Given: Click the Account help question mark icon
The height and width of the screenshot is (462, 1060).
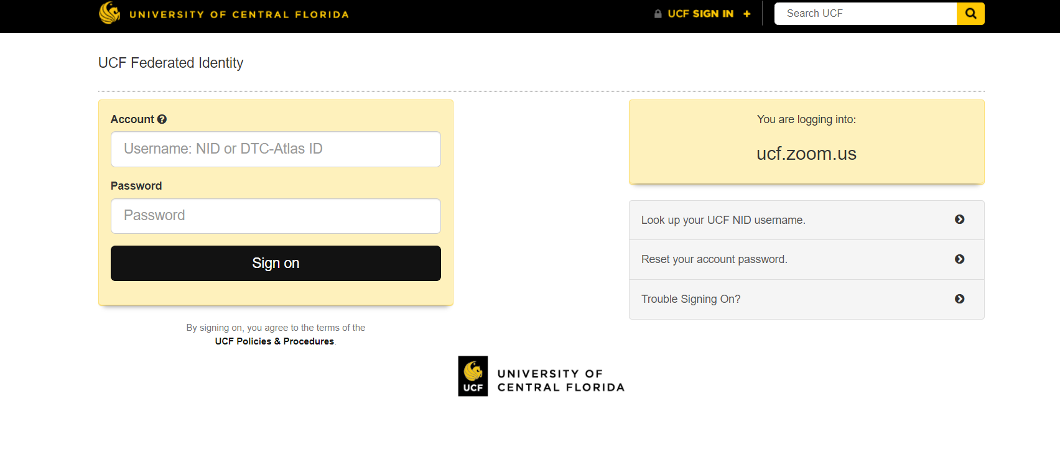Looking at the screenshot, I should [x=162, y=119].
